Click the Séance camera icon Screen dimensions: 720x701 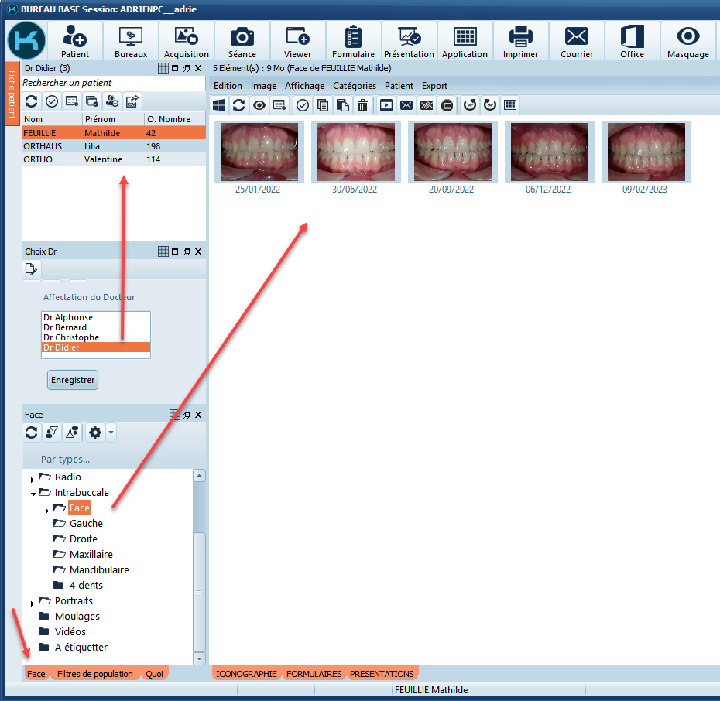pyautogui.click(x=242, y=40)
